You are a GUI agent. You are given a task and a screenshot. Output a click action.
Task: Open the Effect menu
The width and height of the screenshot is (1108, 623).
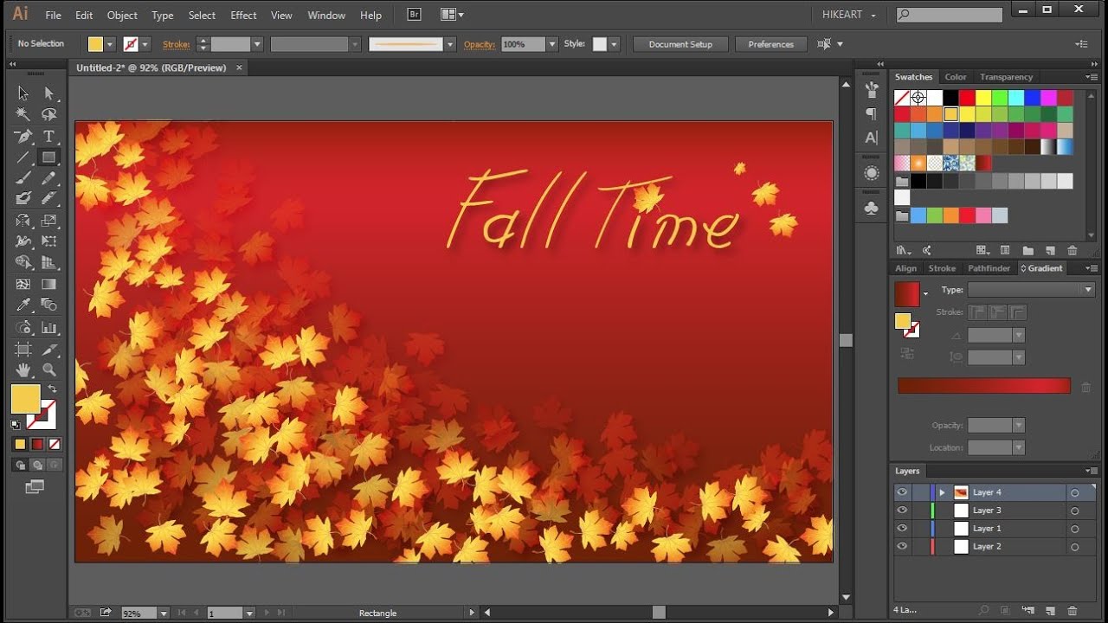(243, 15)
